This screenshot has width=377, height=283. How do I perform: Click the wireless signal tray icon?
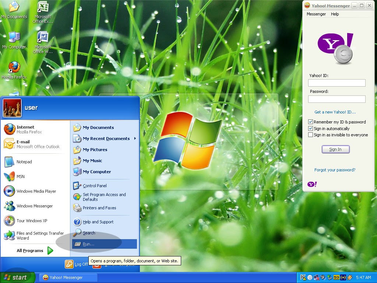(343, 277)
